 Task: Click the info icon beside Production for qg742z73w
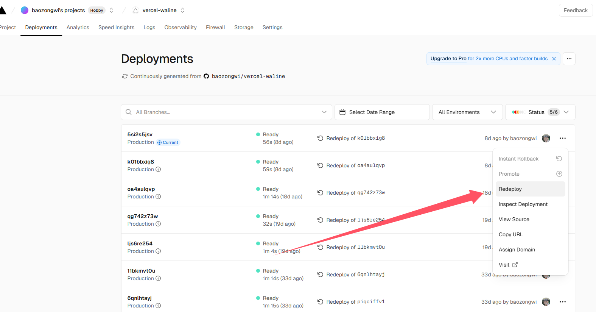(158, 224)
